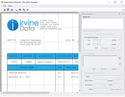Click the Left spinner field
125x97 pixels.
tap(97, 45)
